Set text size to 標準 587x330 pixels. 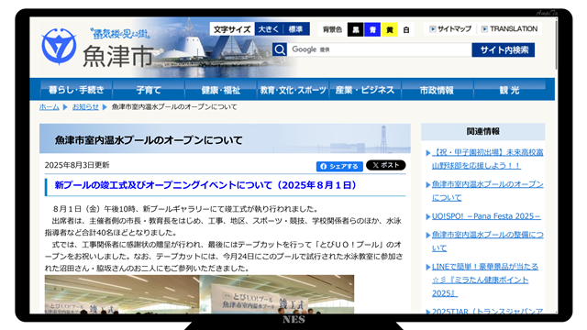(295, 29)
